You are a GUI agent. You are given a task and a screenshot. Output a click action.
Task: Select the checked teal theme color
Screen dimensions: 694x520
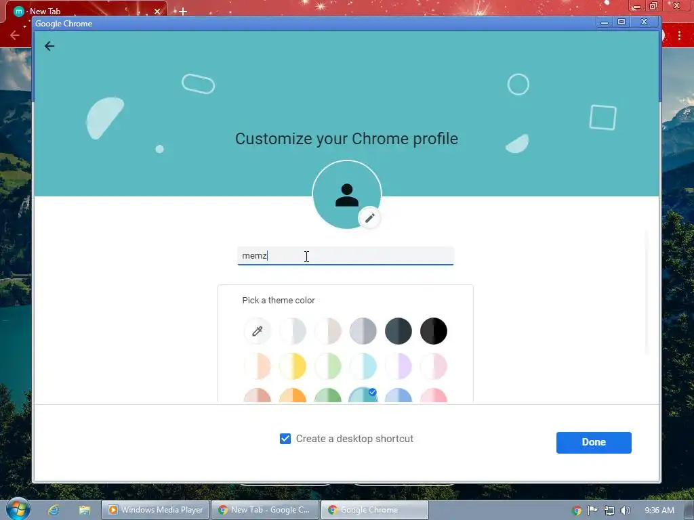(x=363, y=395)
